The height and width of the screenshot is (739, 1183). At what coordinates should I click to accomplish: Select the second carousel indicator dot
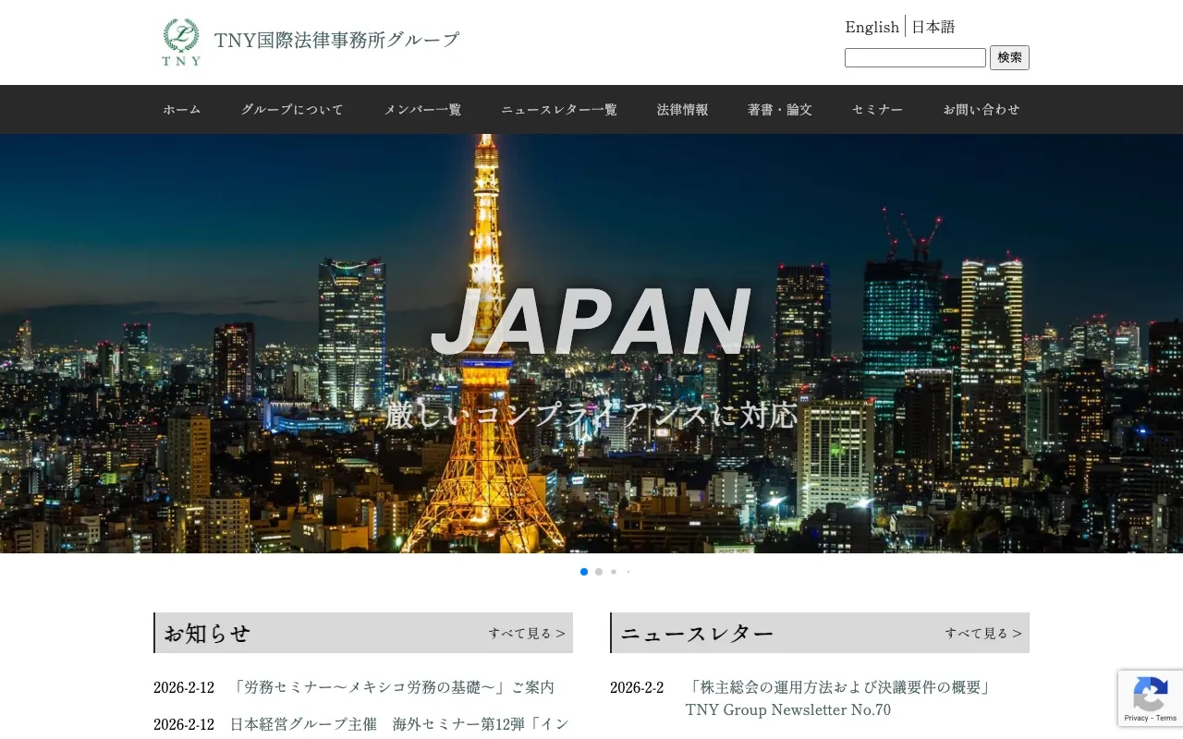pos(598,571)
